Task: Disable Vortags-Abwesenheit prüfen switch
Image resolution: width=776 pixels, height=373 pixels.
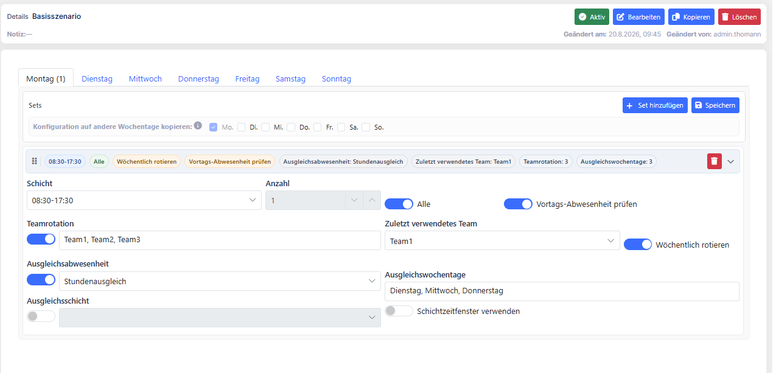Action: [518, 204]
